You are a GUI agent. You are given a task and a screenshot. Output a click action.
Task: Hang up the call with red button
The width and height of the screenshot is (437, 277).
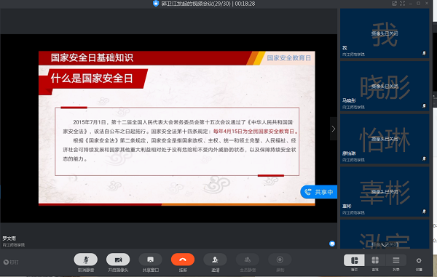pos(183,260)
